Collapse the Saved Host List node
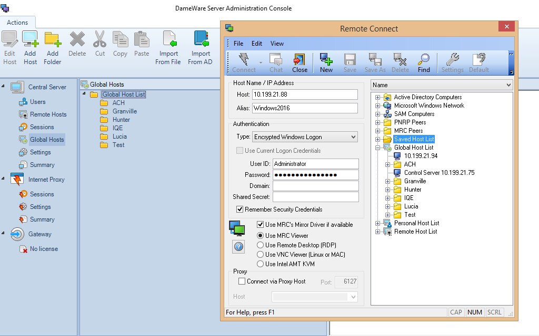Image resolution: width=539 pixels, height=336 pixels. click(x=377, y=139)
